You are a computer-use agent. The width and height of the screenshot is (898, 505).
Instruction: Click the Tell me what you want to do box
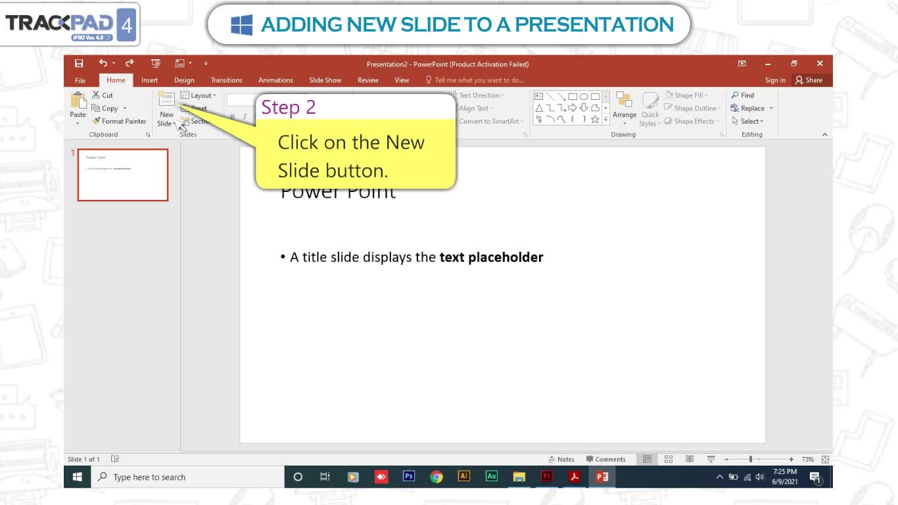[x=475, y=80]
